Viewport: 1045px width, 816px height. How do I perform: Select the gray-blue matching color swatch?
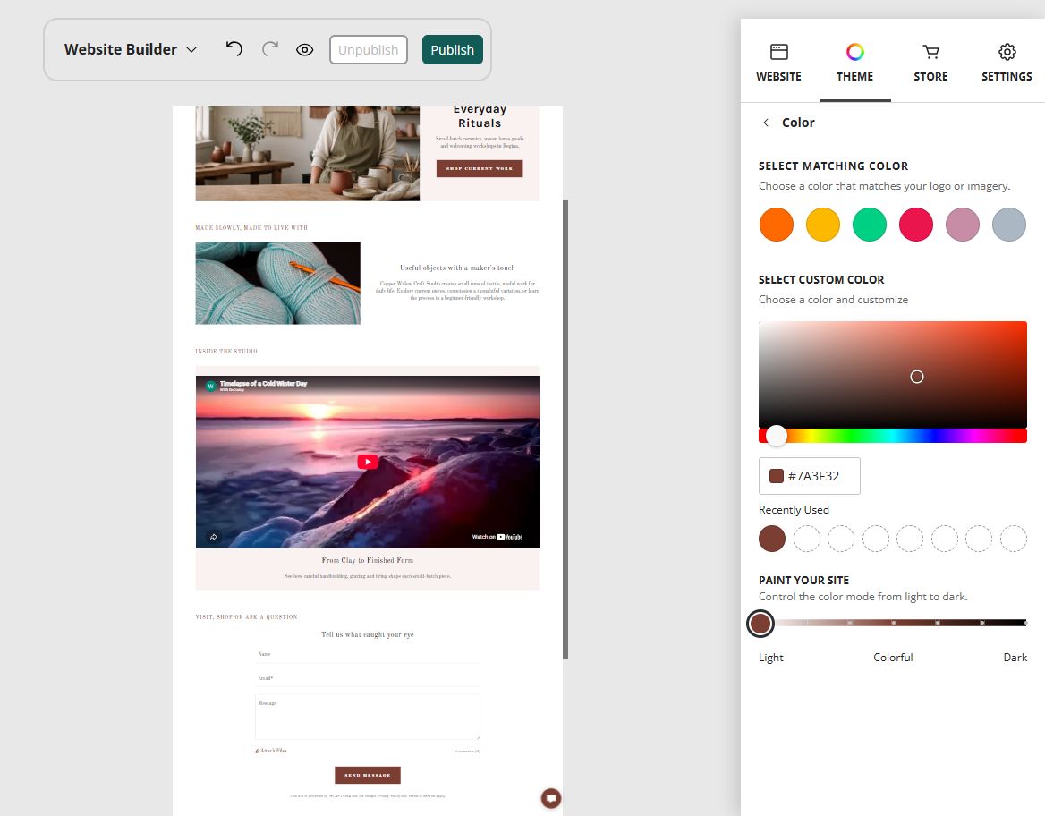pos(1009,224)
